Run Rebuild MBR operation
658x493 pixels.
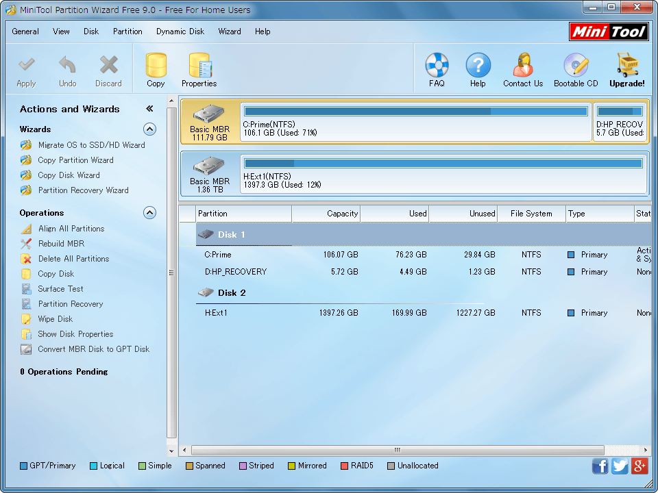(x=61, y=244)
